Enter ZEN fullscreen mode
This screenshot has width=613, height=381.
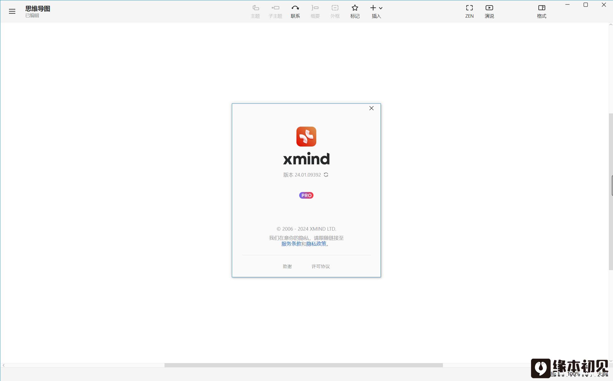(x=469, y=12)
